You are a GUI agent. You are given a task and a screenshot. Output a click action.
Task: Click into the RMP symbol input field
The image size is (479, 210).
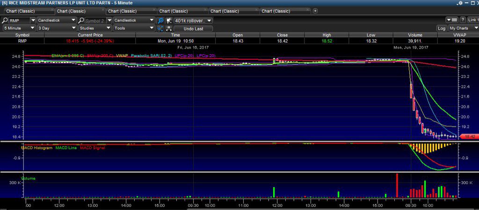pyautogui.click(x=19, y=21)
